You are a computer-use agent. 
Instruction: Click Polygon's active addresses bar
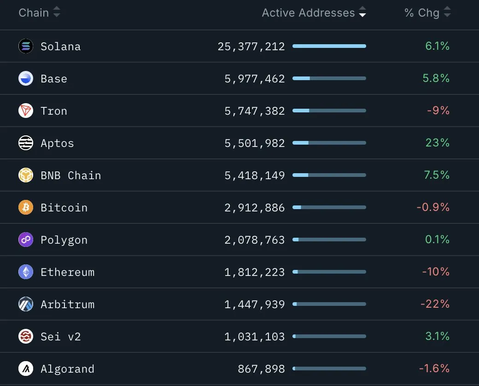click(329, 240)
